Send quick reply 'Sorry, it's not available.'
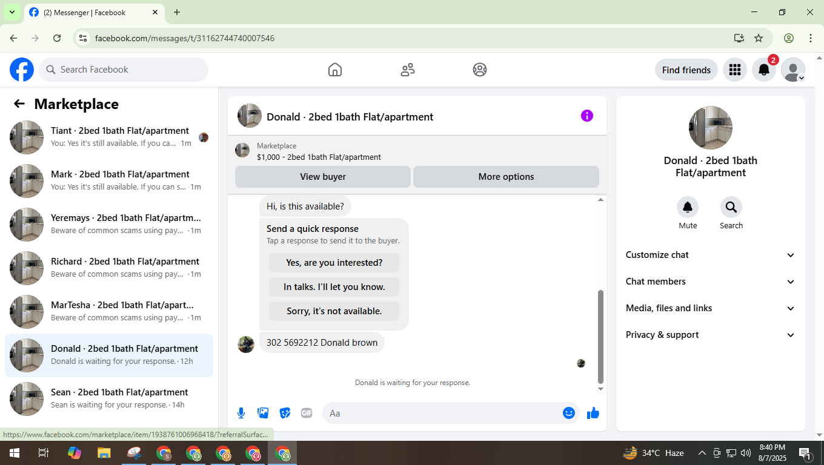This screenshot has height=465, width=824. point(334,311)
